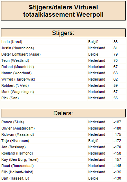127x182 pixels.
Task: Click Olivier (Amsterdam) row
Action: click(x=63, y=129)
